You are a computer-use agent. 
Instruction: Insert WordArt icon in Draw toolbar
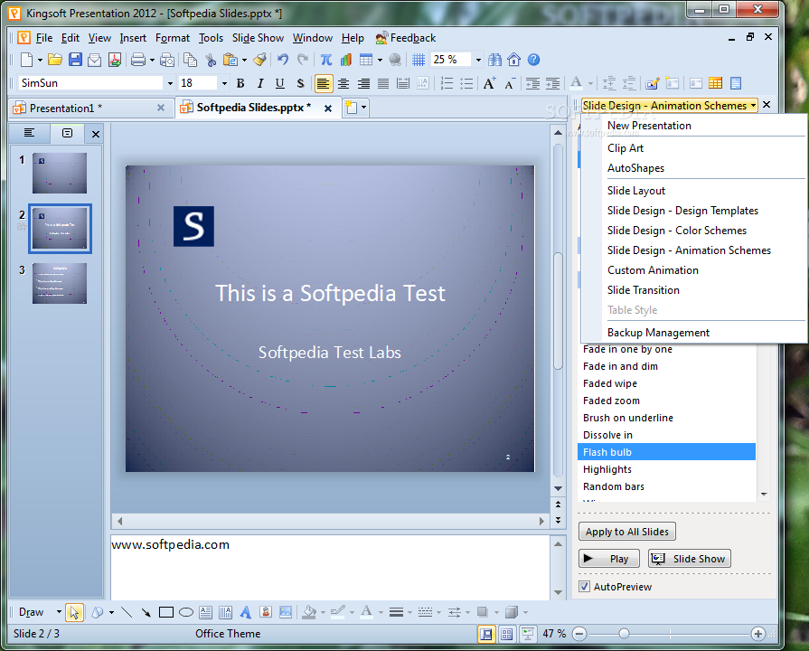[246, 612]
